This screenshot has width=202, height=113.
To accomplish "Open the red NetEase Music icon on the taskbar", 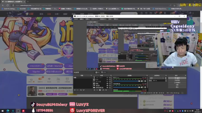I will (x=23, y=111).
